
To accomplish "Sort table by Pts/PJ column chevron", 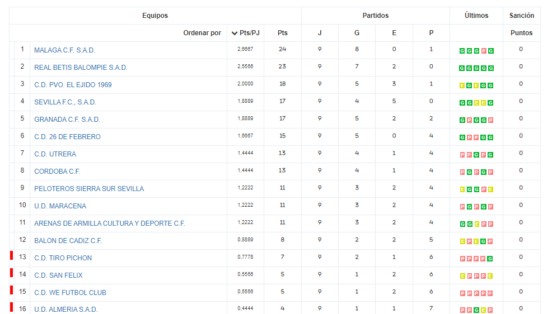I will point(234,34).
